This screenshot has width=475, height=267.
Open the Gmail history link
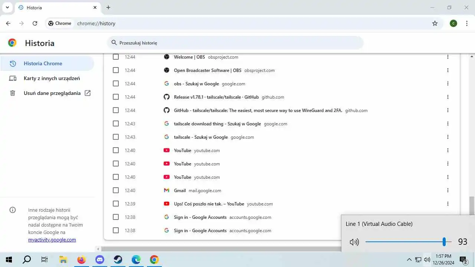tap(180, 191)
